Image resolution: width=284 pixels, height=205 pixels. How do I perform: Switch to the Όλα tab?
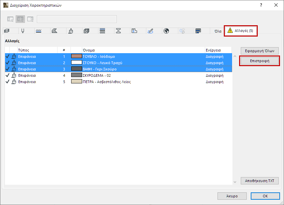point(218,31)
